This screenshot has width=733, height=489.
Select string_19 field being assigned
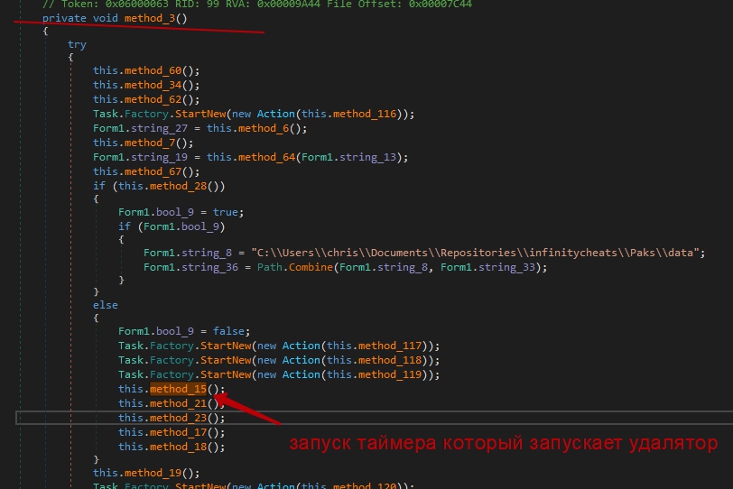[160, 157]
